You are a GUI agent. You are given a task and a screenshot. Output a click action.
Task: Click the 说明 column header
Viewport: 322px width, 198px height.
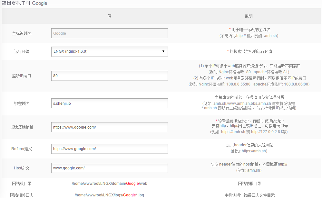(x=249, y=16)
